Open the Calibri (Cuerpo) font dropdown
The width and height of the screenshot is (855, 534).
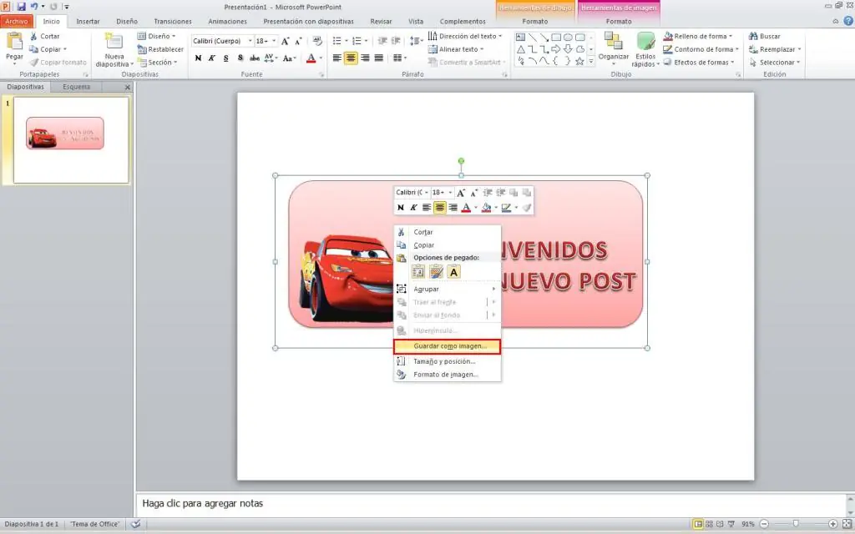tap(250, 41)
